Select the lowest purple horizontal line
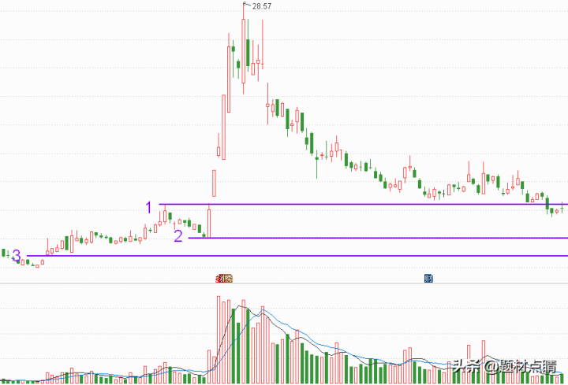Screen dimensions: 568x385 point(300,256)
